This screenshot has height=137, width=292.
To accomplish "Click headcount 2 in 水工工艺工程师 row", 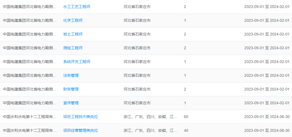I will click(185, 7).
